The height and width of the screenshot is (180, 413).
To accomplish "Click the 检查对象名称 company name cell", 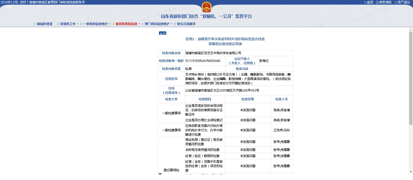I will (213, 53).
